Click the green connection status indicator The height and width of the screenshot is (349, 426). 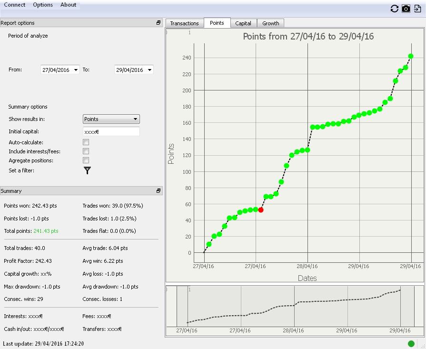click(x=411, y=343)
